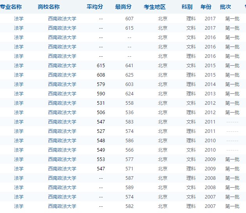Open 法学 in the 2015 文科 row

[x=19, y=66]
